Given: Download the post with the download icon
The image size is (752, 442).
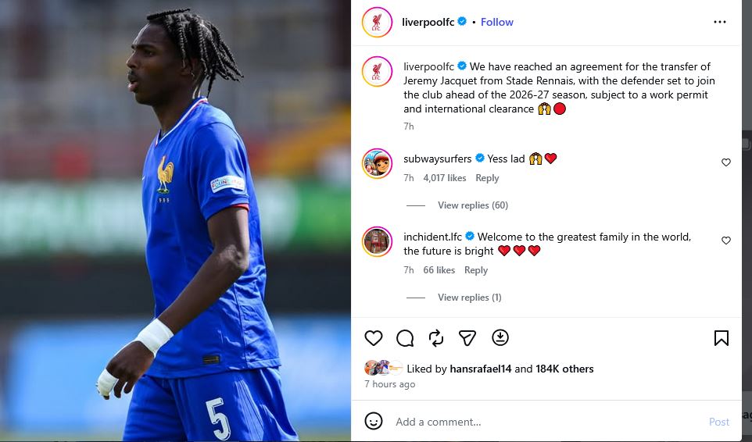Looking at the screenshot, I should click(500, 337).
